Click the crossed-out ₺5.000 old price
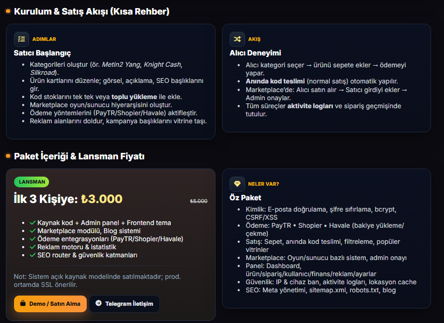The image size is (444, 323). (198, 201)
